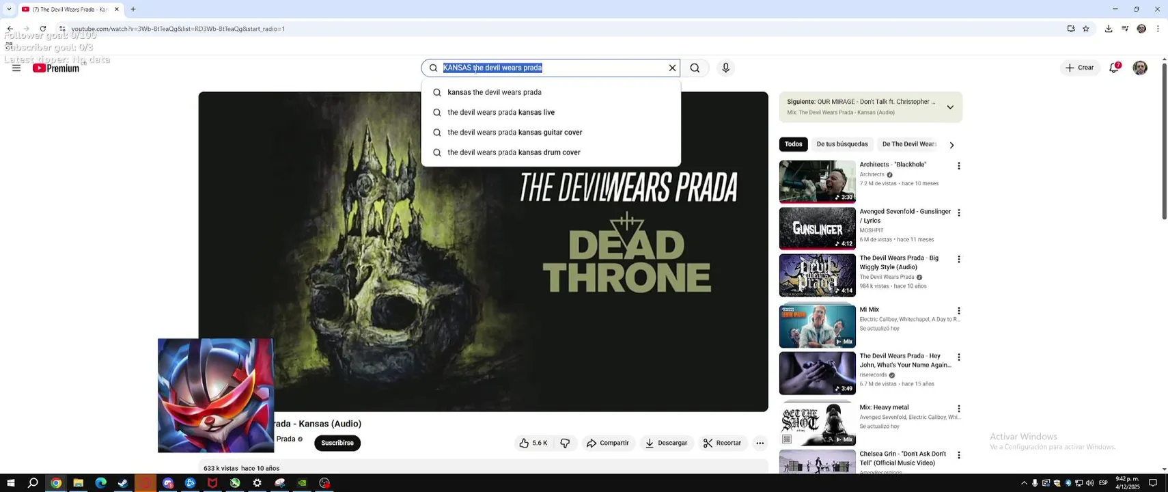The image size is (1168, 492).
Task: Open the Mi Mix playlist thumbnail
Action: point(817,326)
